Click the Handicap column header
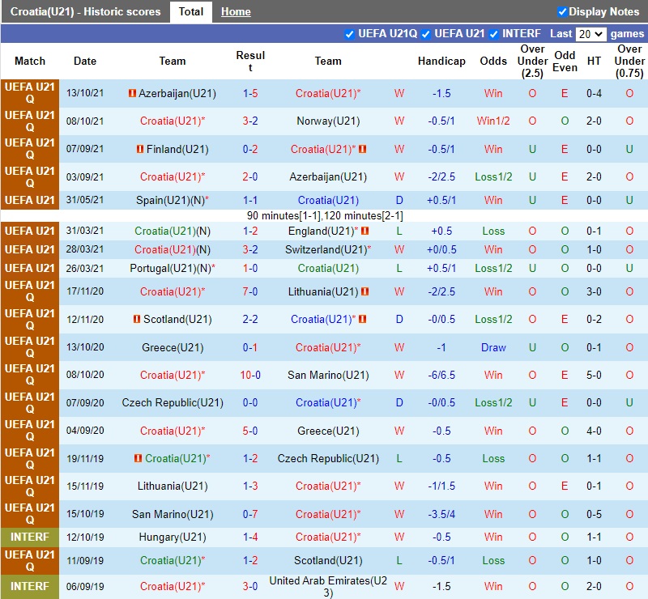Screen dimensions: 648x599 tap(441, 62)
